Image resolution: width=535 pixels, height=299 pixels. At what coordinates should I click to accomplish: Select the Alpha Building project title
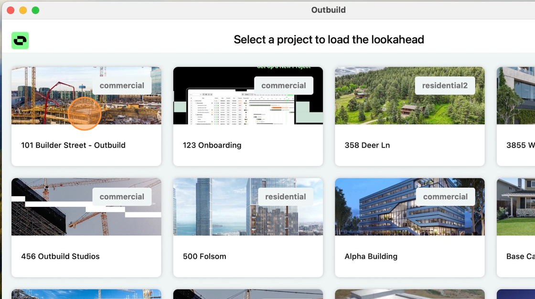pos(371,256)
